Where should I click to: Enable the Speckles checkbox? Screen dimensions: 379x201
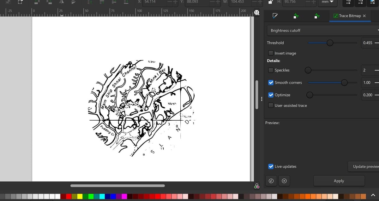[271, 70]
